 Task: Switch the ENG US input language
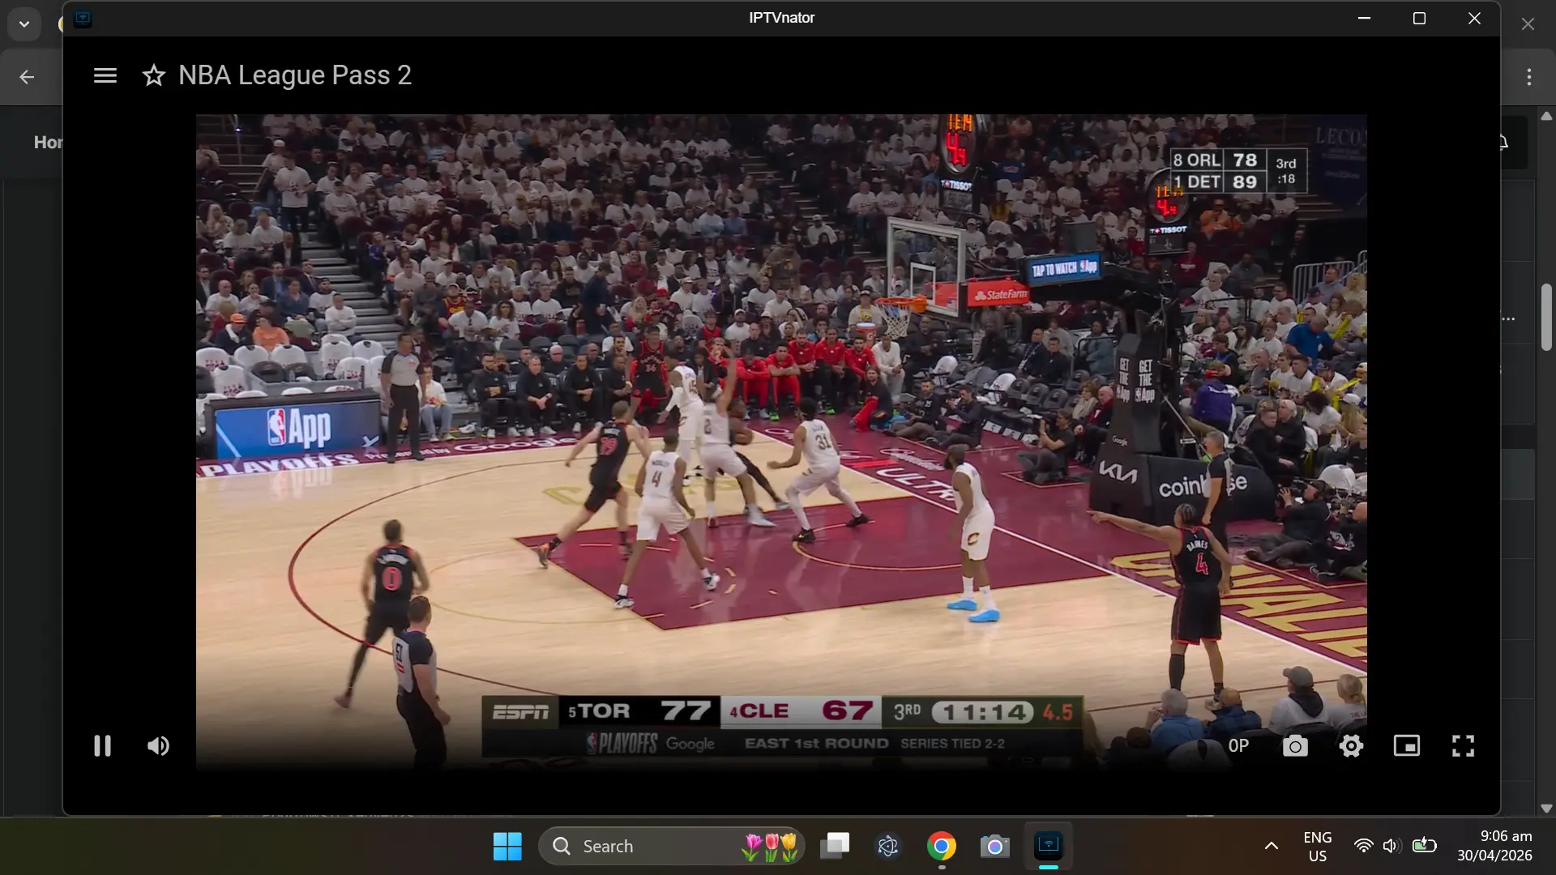pos(1318,846)
